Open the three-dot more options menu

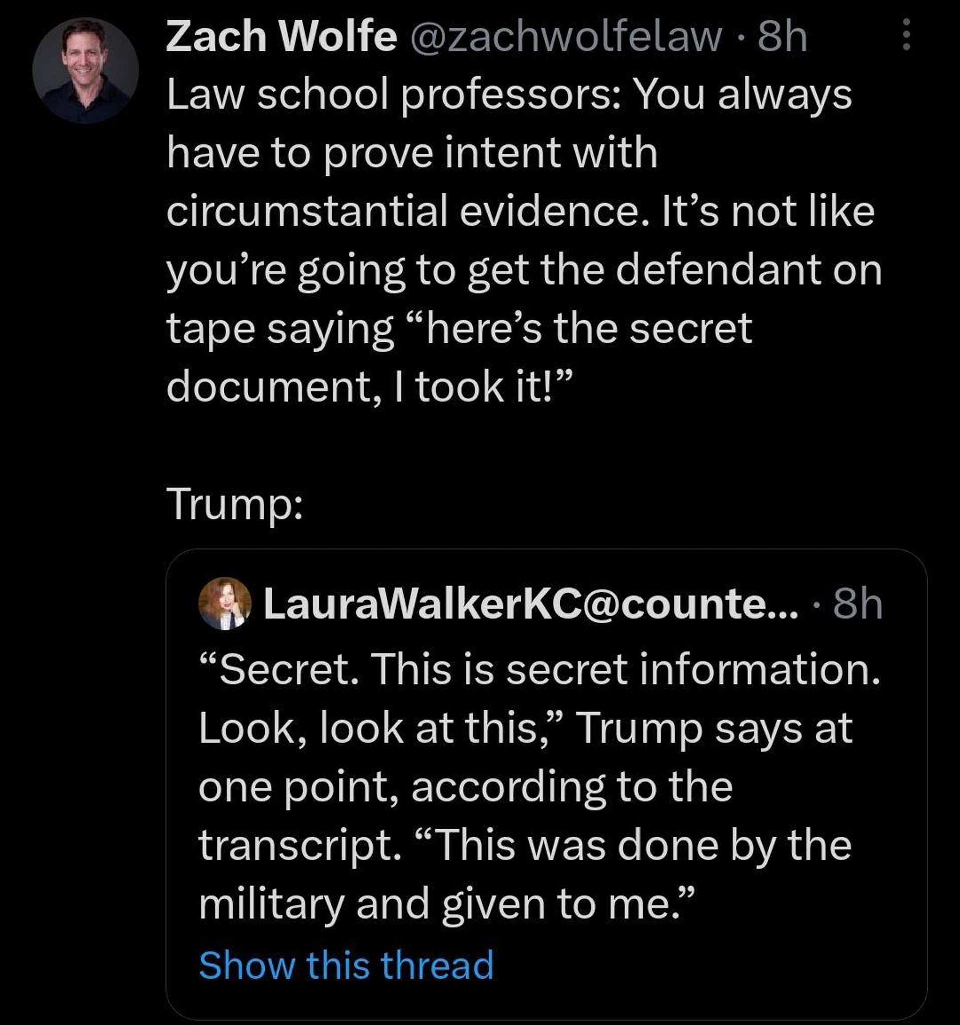tap(906, 35)
